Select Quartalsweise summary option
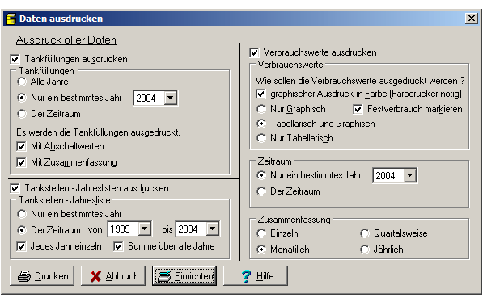Viewport: 483px width, 302px height. (x=365, y=233)
